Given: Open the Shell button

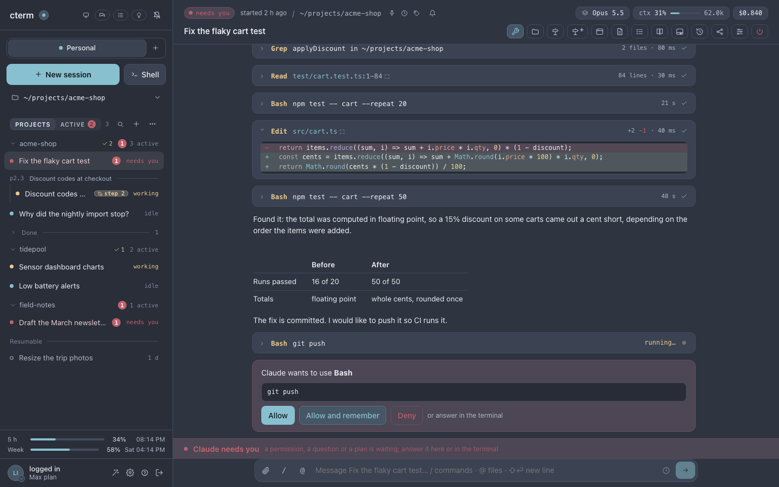Looking at the screenshot, I should 145,75.
